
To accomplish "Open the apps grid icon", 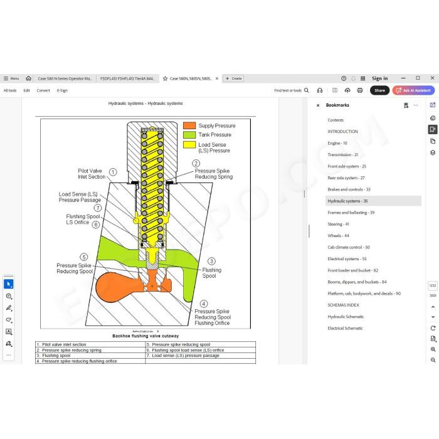I will (x=362, y=78).
